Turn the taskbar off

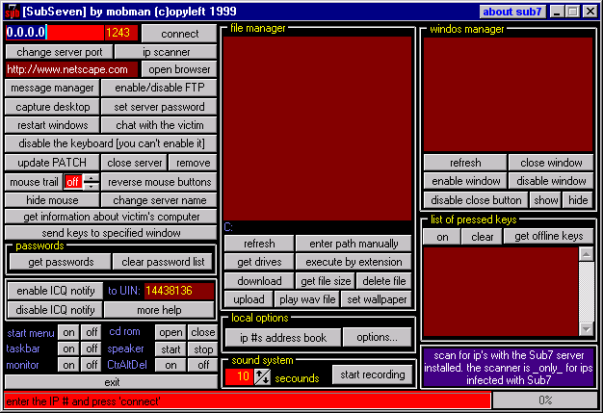click(x=91, y=349)
